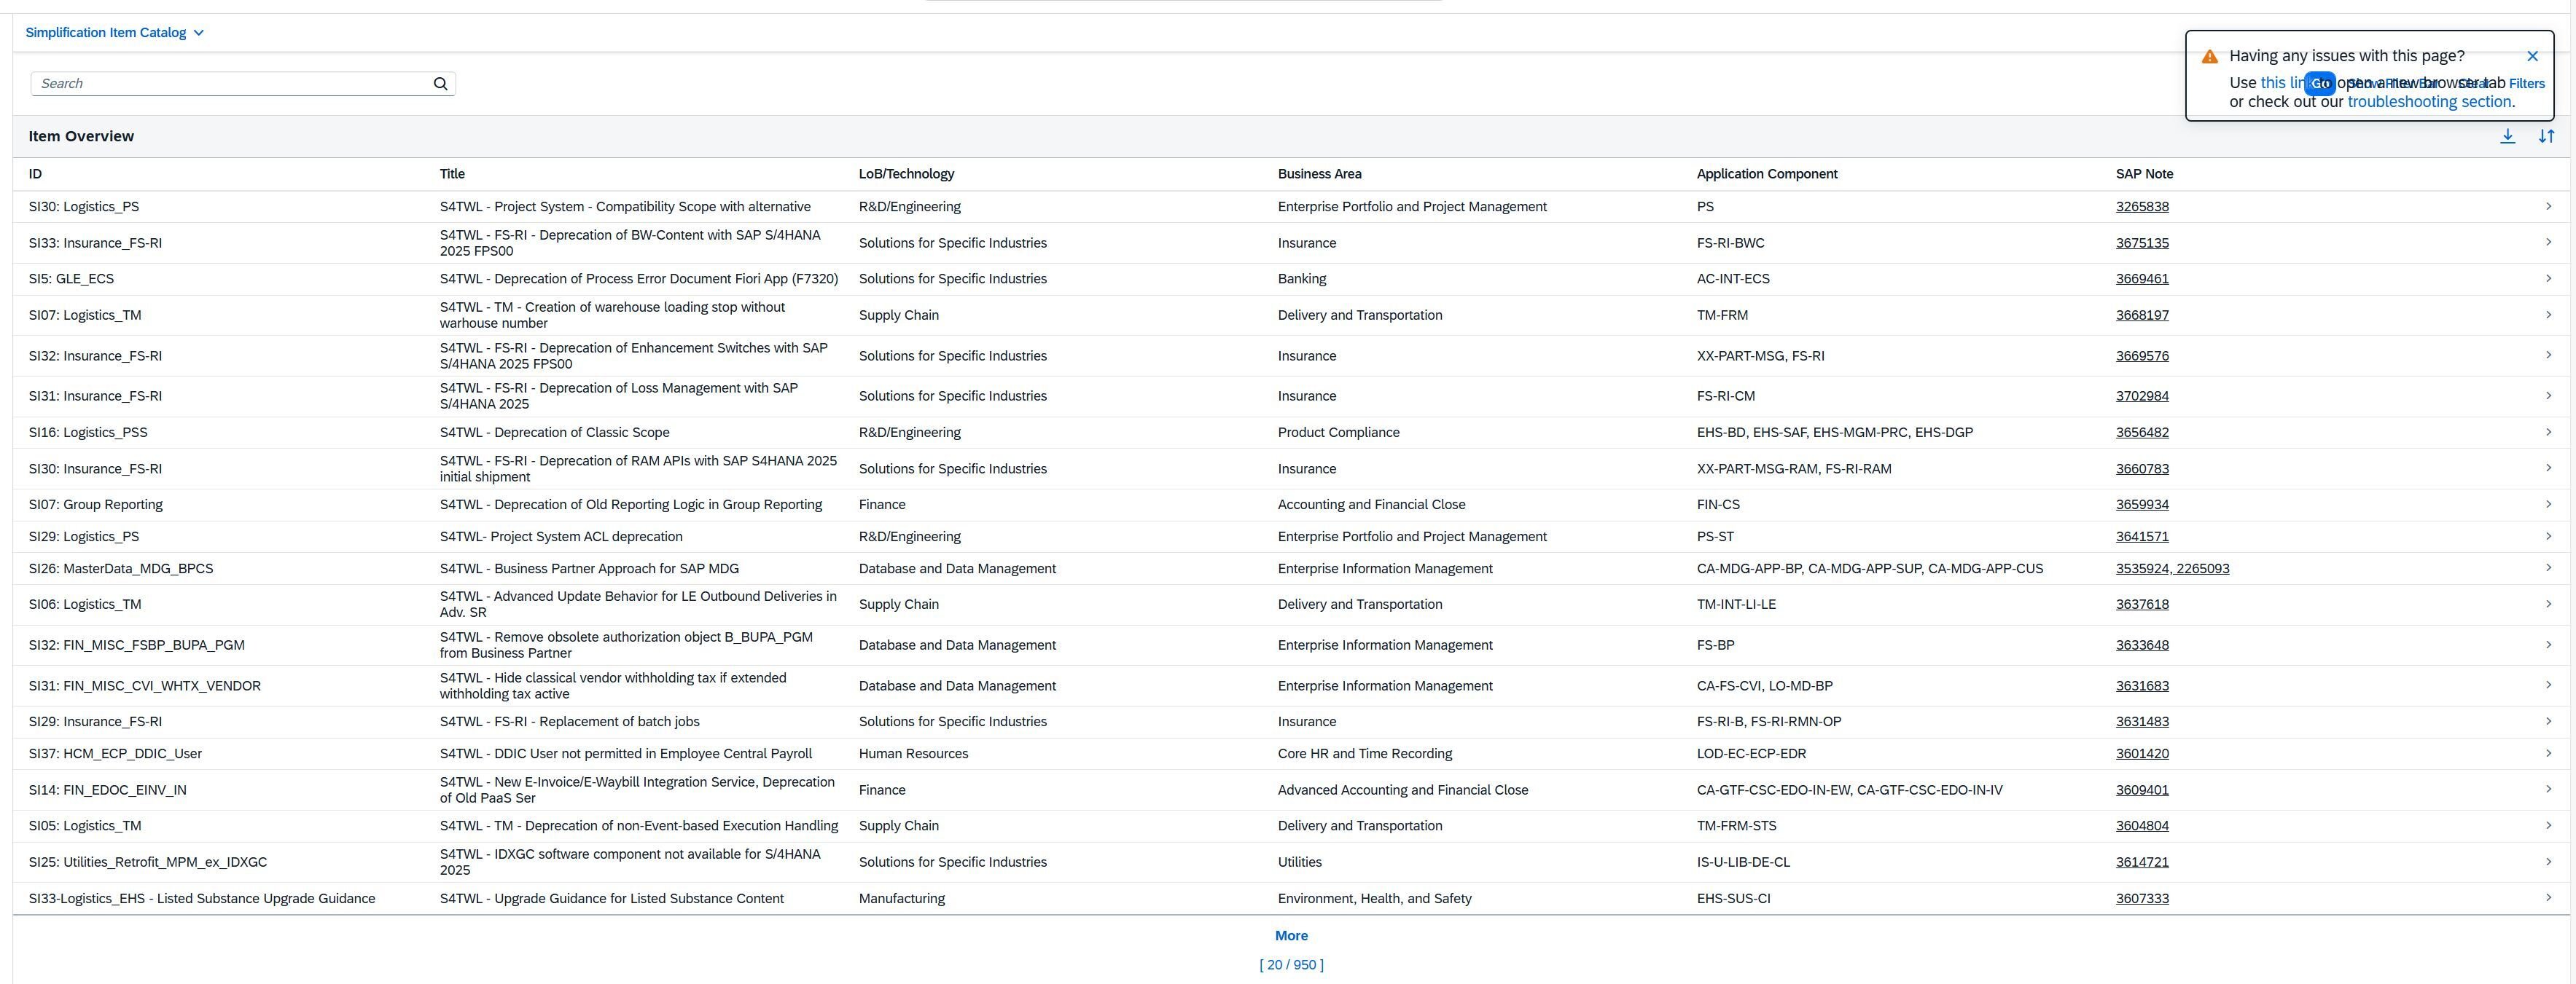
Task: Click row arrow for SI07: Group Reporting
Action: [2548, 505]
